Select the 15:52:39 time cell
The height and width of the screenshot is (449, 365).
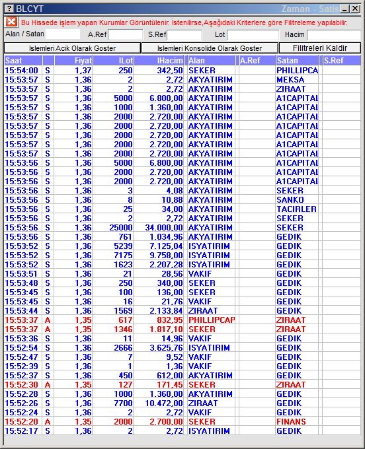pyautogui.click(x=22, y=366)
